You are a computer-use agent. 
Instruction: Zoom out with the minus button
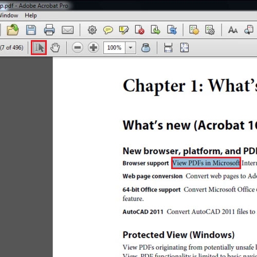pos(78,47)
